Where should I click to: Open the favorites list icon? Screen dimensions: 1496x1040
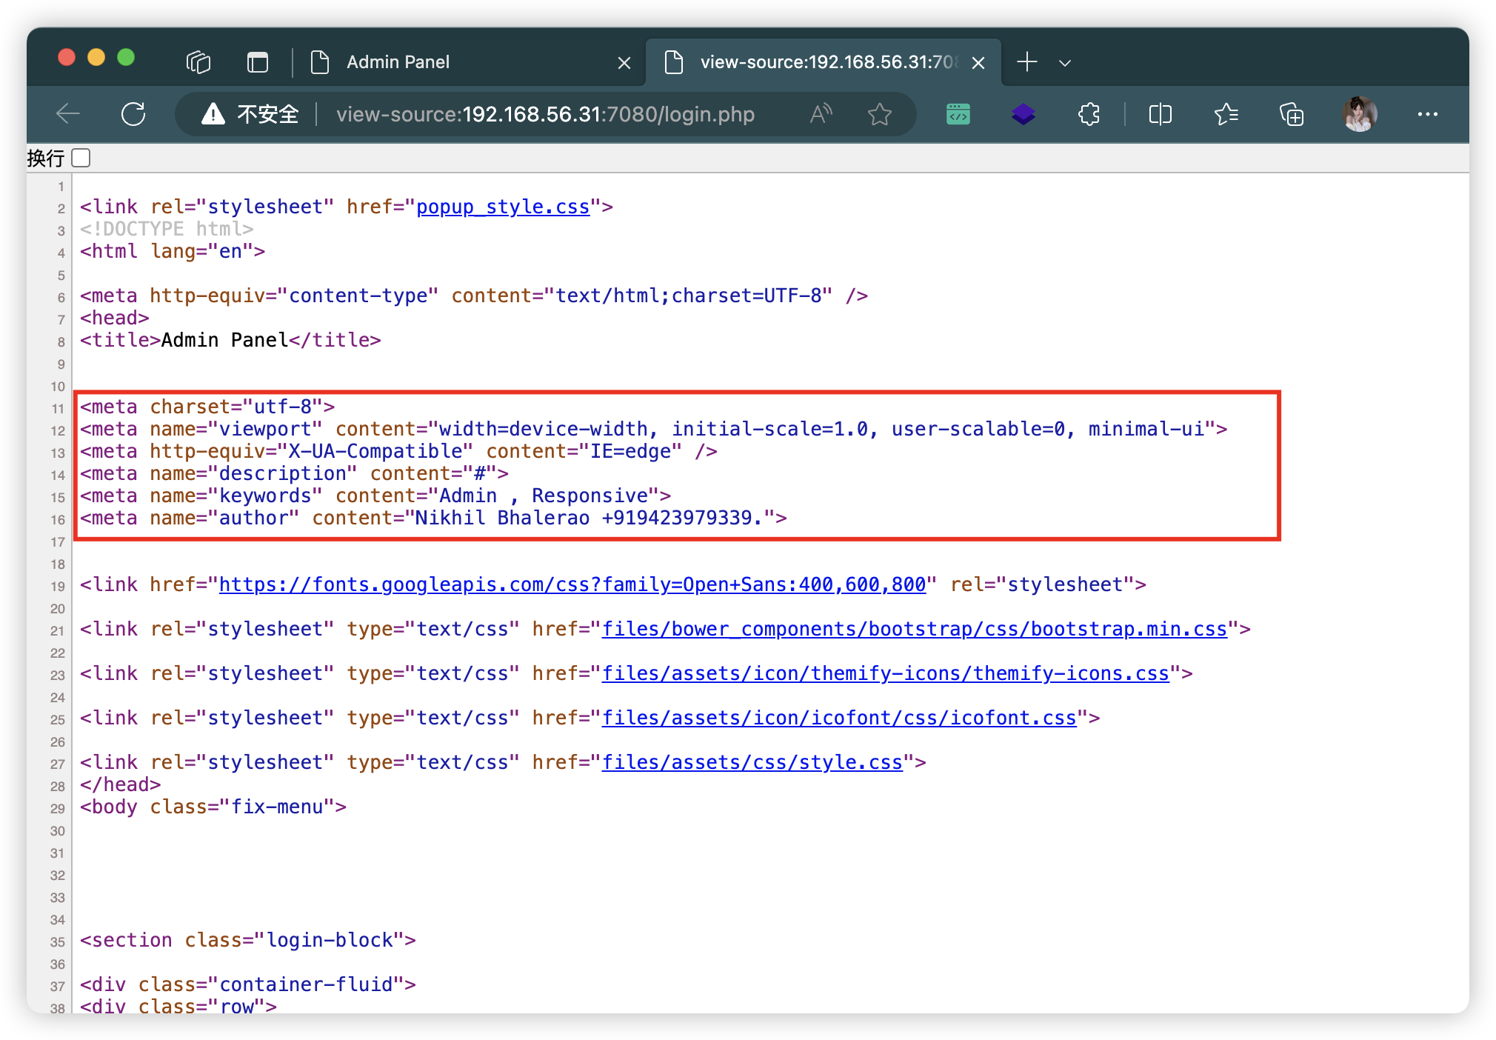click(1226, 114)
